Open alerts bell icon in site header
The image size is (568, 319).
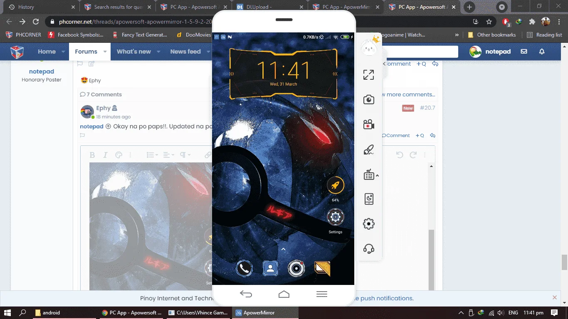click(x=542, y=52)
